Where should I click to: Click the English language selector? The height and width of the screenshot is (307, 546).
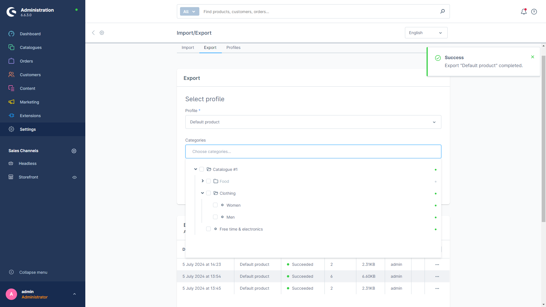(x=426, y=33)
